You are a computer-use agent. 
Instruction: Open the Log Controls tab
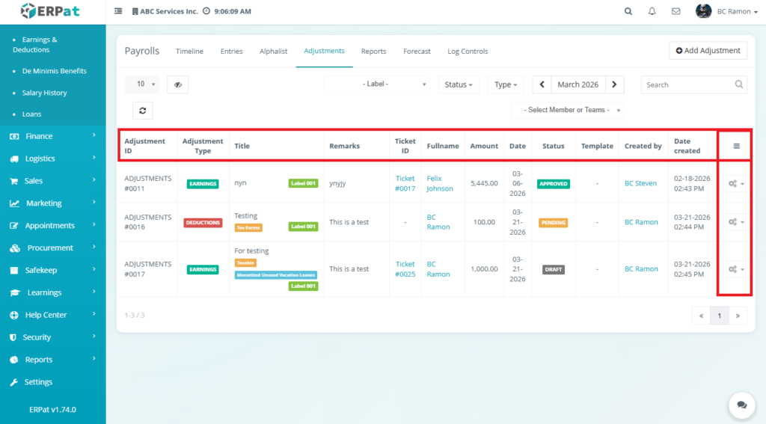(x=468, y=52)
